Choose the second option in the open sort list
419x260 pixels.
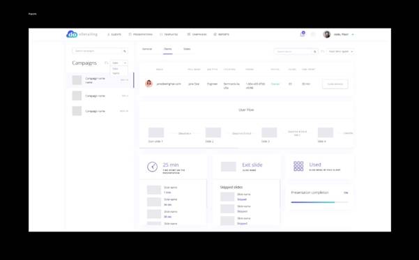116,73
